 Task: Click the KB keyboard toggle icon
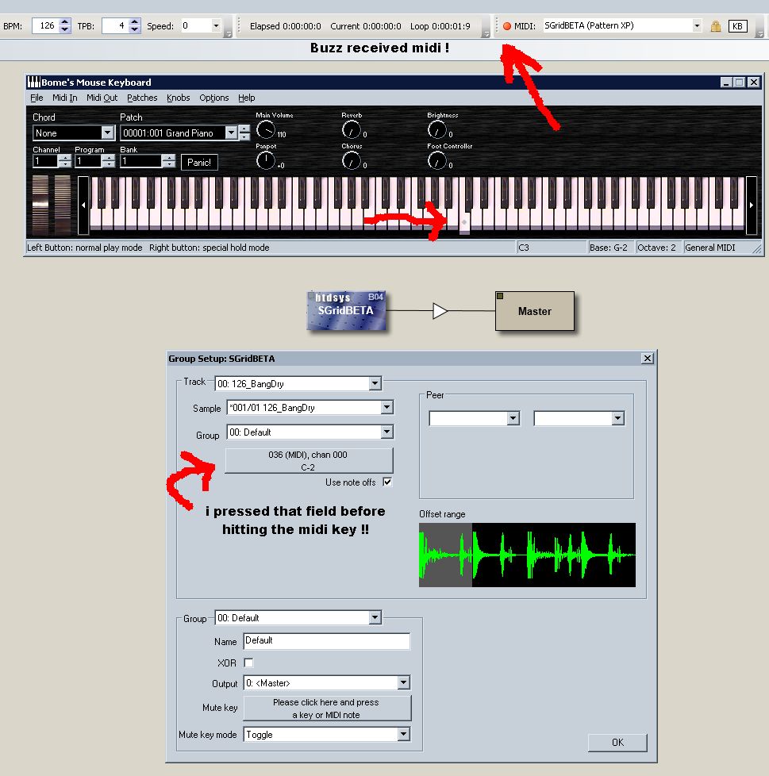point(738,26)
